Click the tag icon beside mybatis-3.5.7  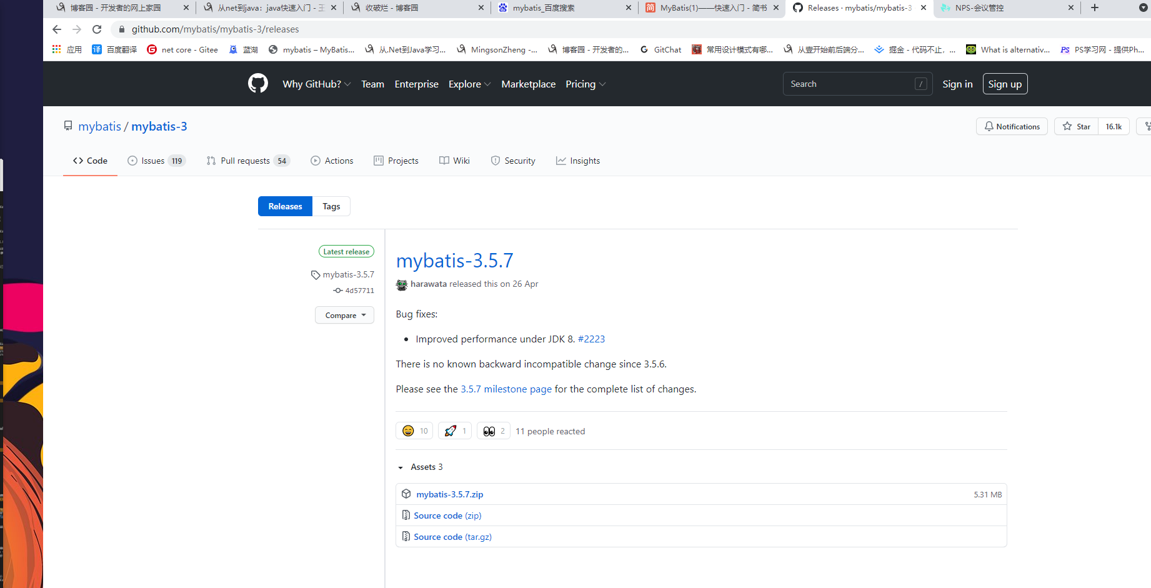[316, 275]
